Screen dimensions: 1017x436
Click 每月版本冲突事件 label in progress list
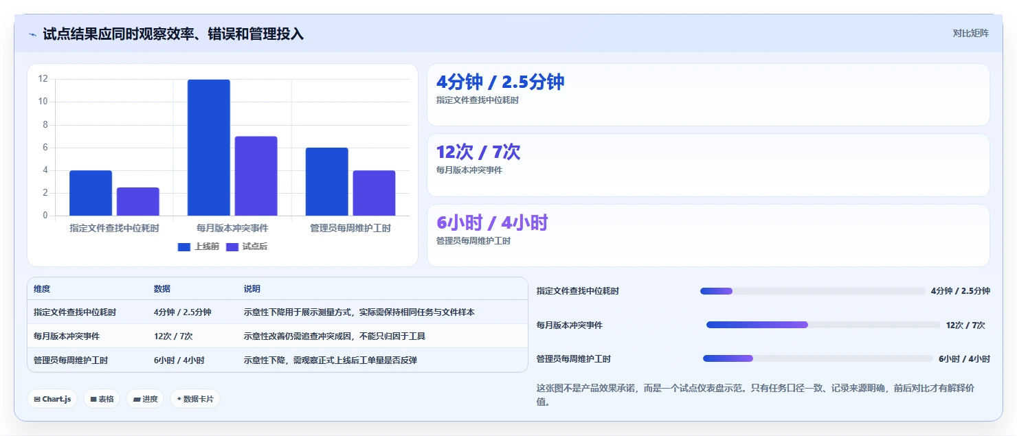[570, 325]
